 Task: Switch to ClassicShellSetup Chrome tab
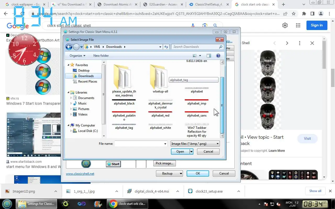click(209, 4)
